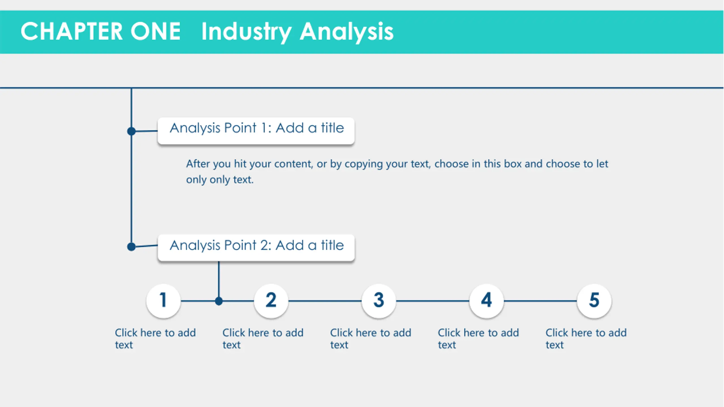Select the numbered circle 3
Viewport: 724px width, 407px height.
(379, 301)
